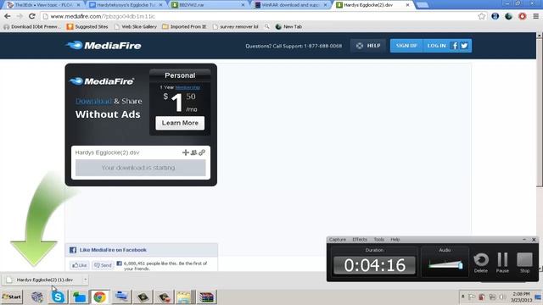543x305 pixels.
Task: Open the Download IObit Freeware bookmark
Action: [x=32, y=26]
